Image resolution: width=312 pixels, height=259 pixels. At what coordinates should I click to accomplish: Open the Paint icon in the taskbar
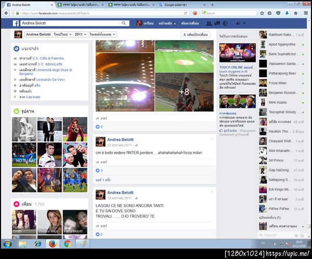coord(83,244)
